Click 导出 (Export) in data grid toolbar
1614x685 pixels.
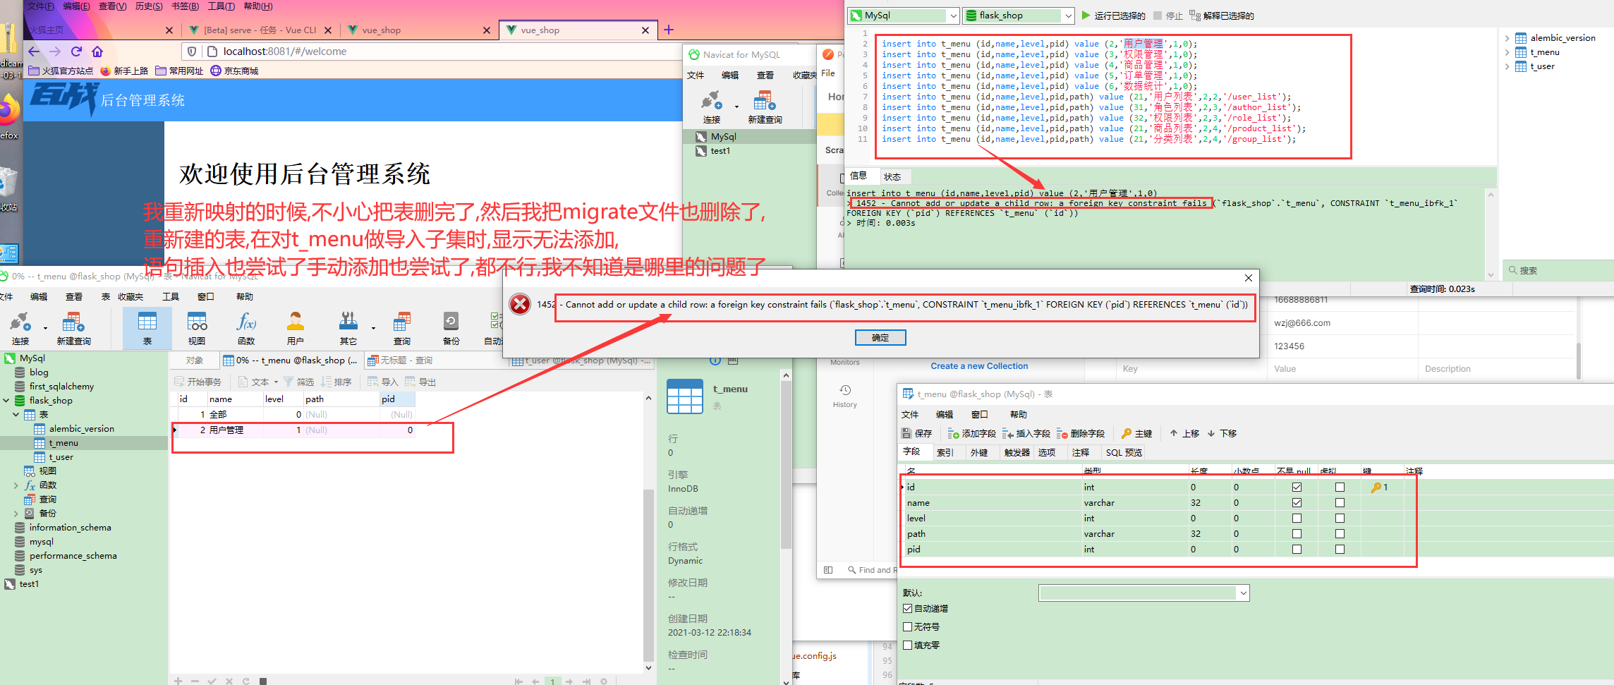tap(420, 382)
